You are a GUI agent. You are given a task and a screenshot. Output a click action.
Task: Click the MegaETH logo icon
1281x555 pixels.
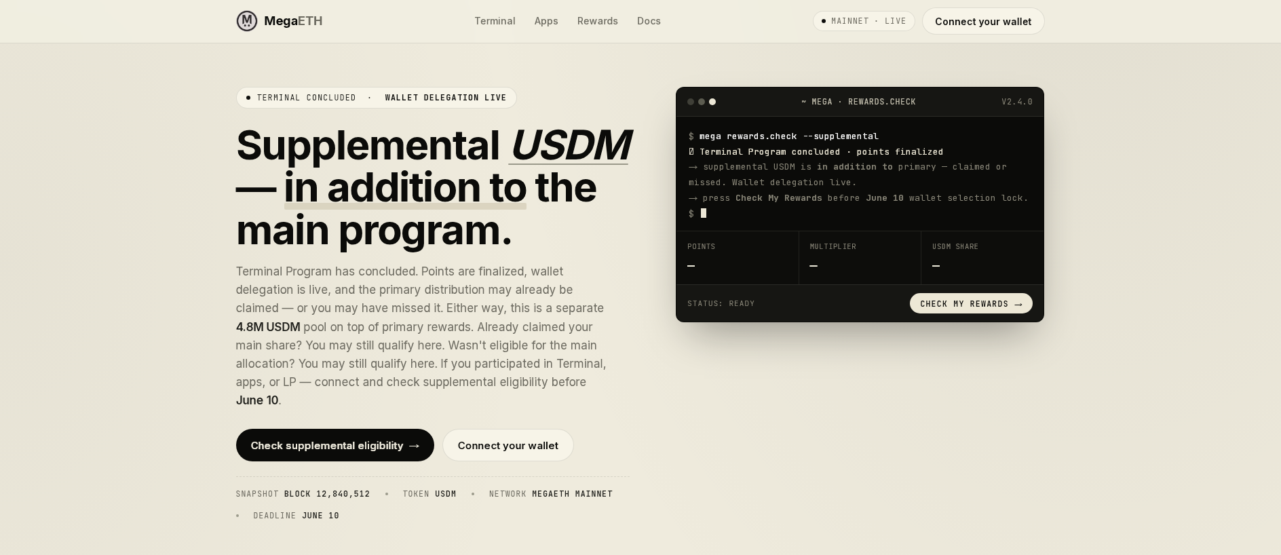247,21
